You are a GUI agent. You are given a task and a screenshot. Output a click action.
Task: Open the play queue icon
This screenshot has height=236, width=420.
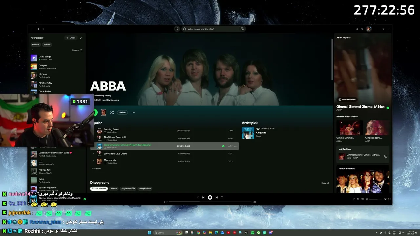[x=358, y=199]
